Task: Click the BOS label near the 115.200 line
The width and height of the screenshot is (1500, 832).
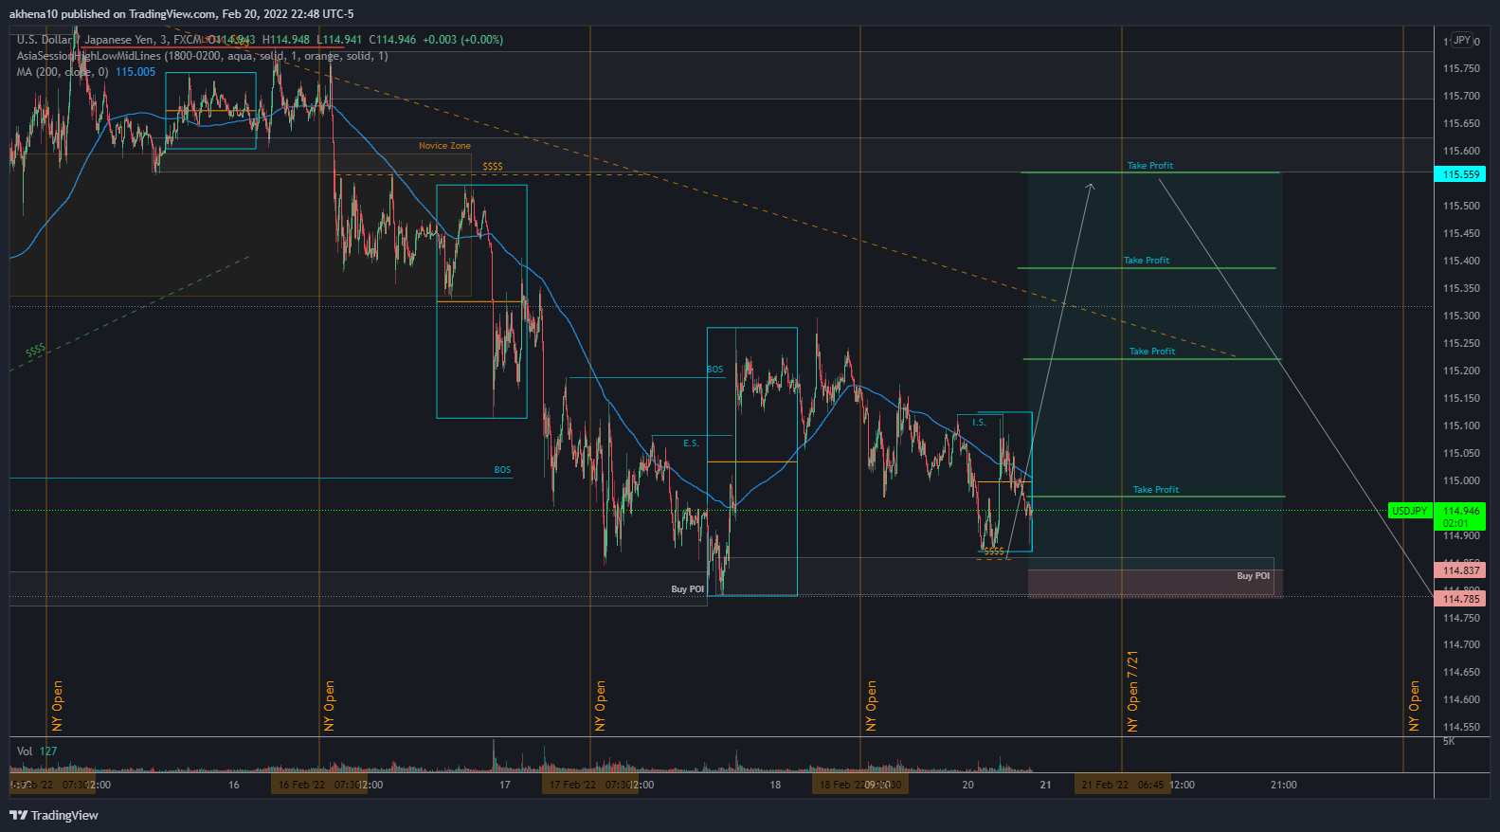Action: [714, 370]
